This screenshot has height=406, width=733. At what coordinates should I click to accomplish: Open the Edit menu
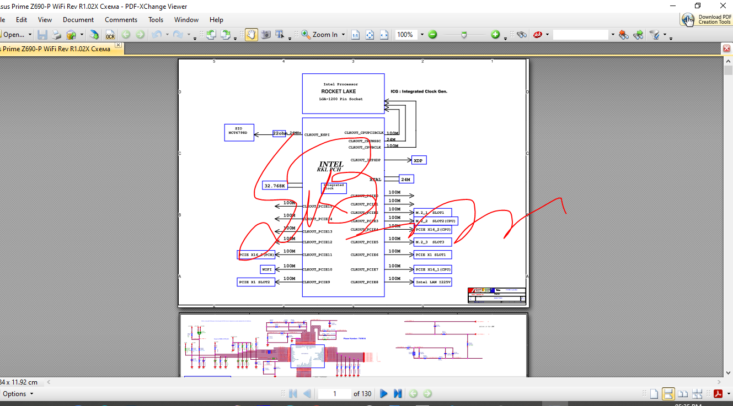(22, 19)
